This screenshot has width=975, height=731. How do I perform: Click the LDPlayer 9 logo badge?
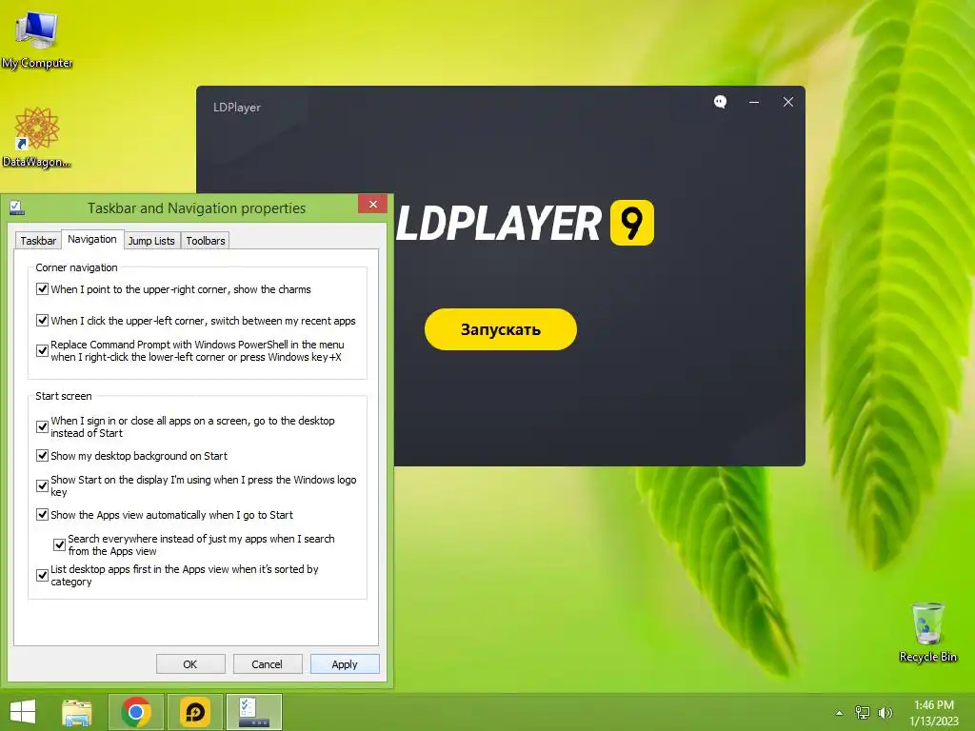pos(632,223)
